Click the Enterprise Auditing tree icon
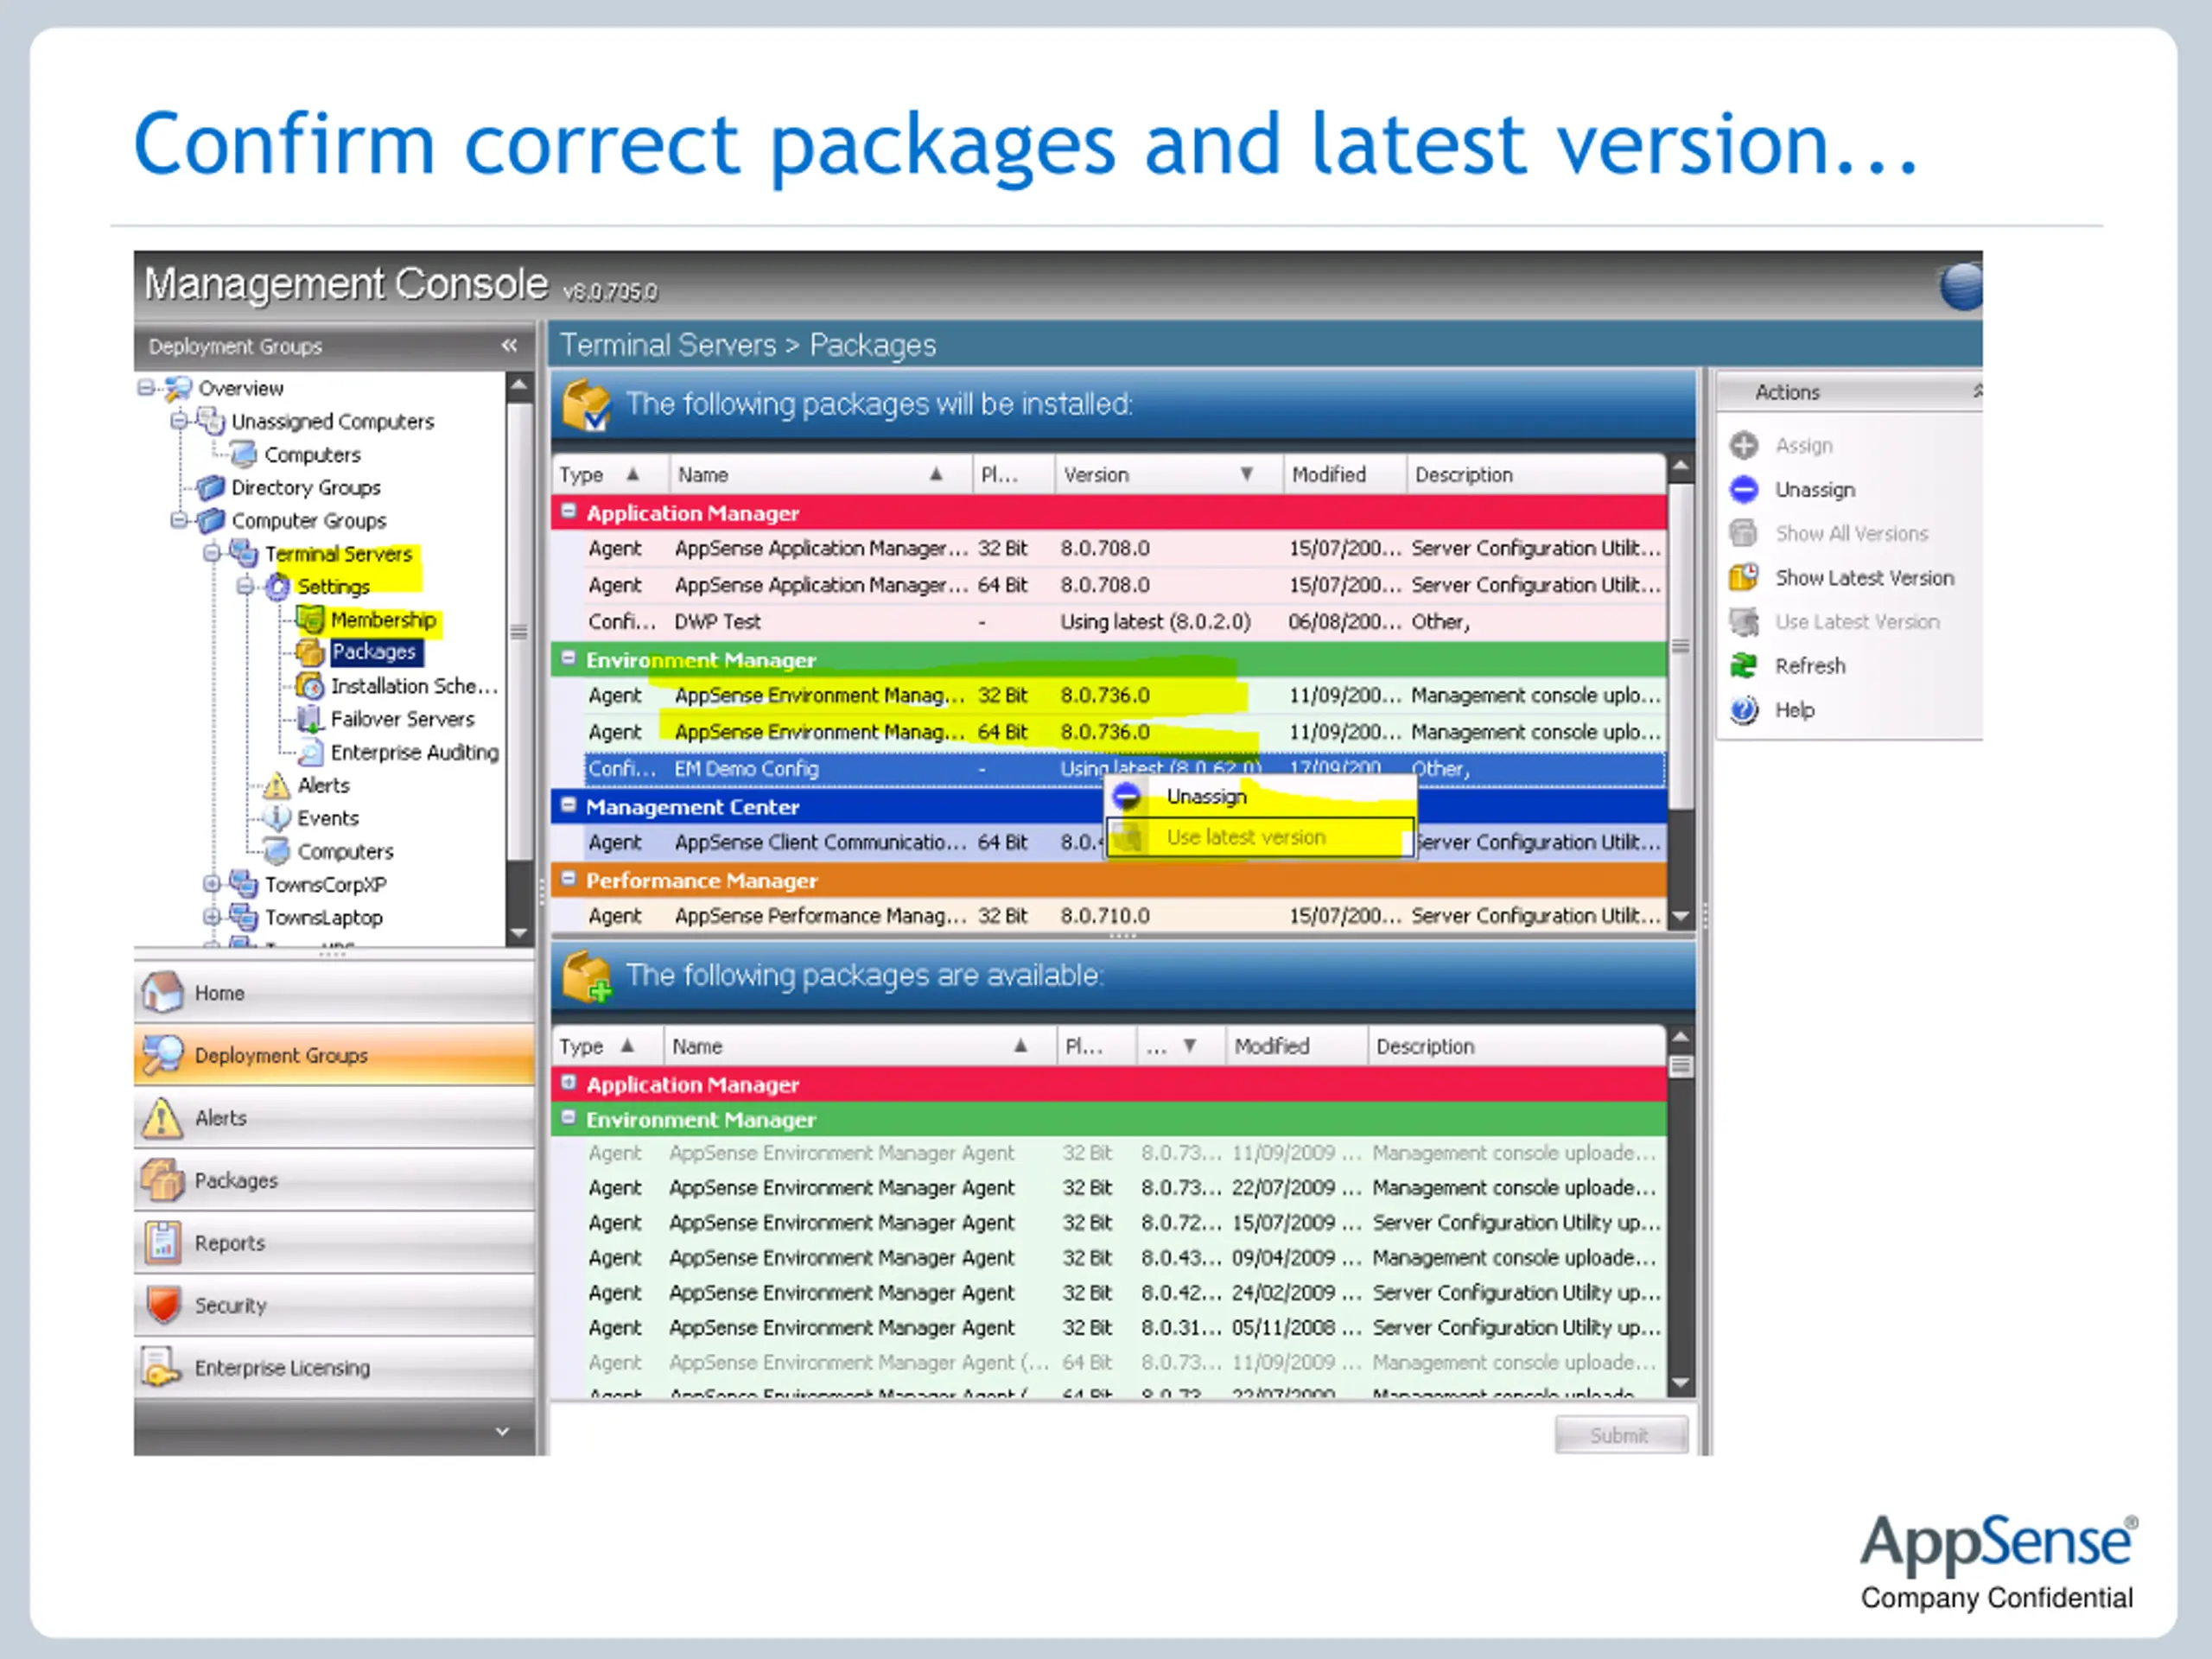 [x=311, y=751]
